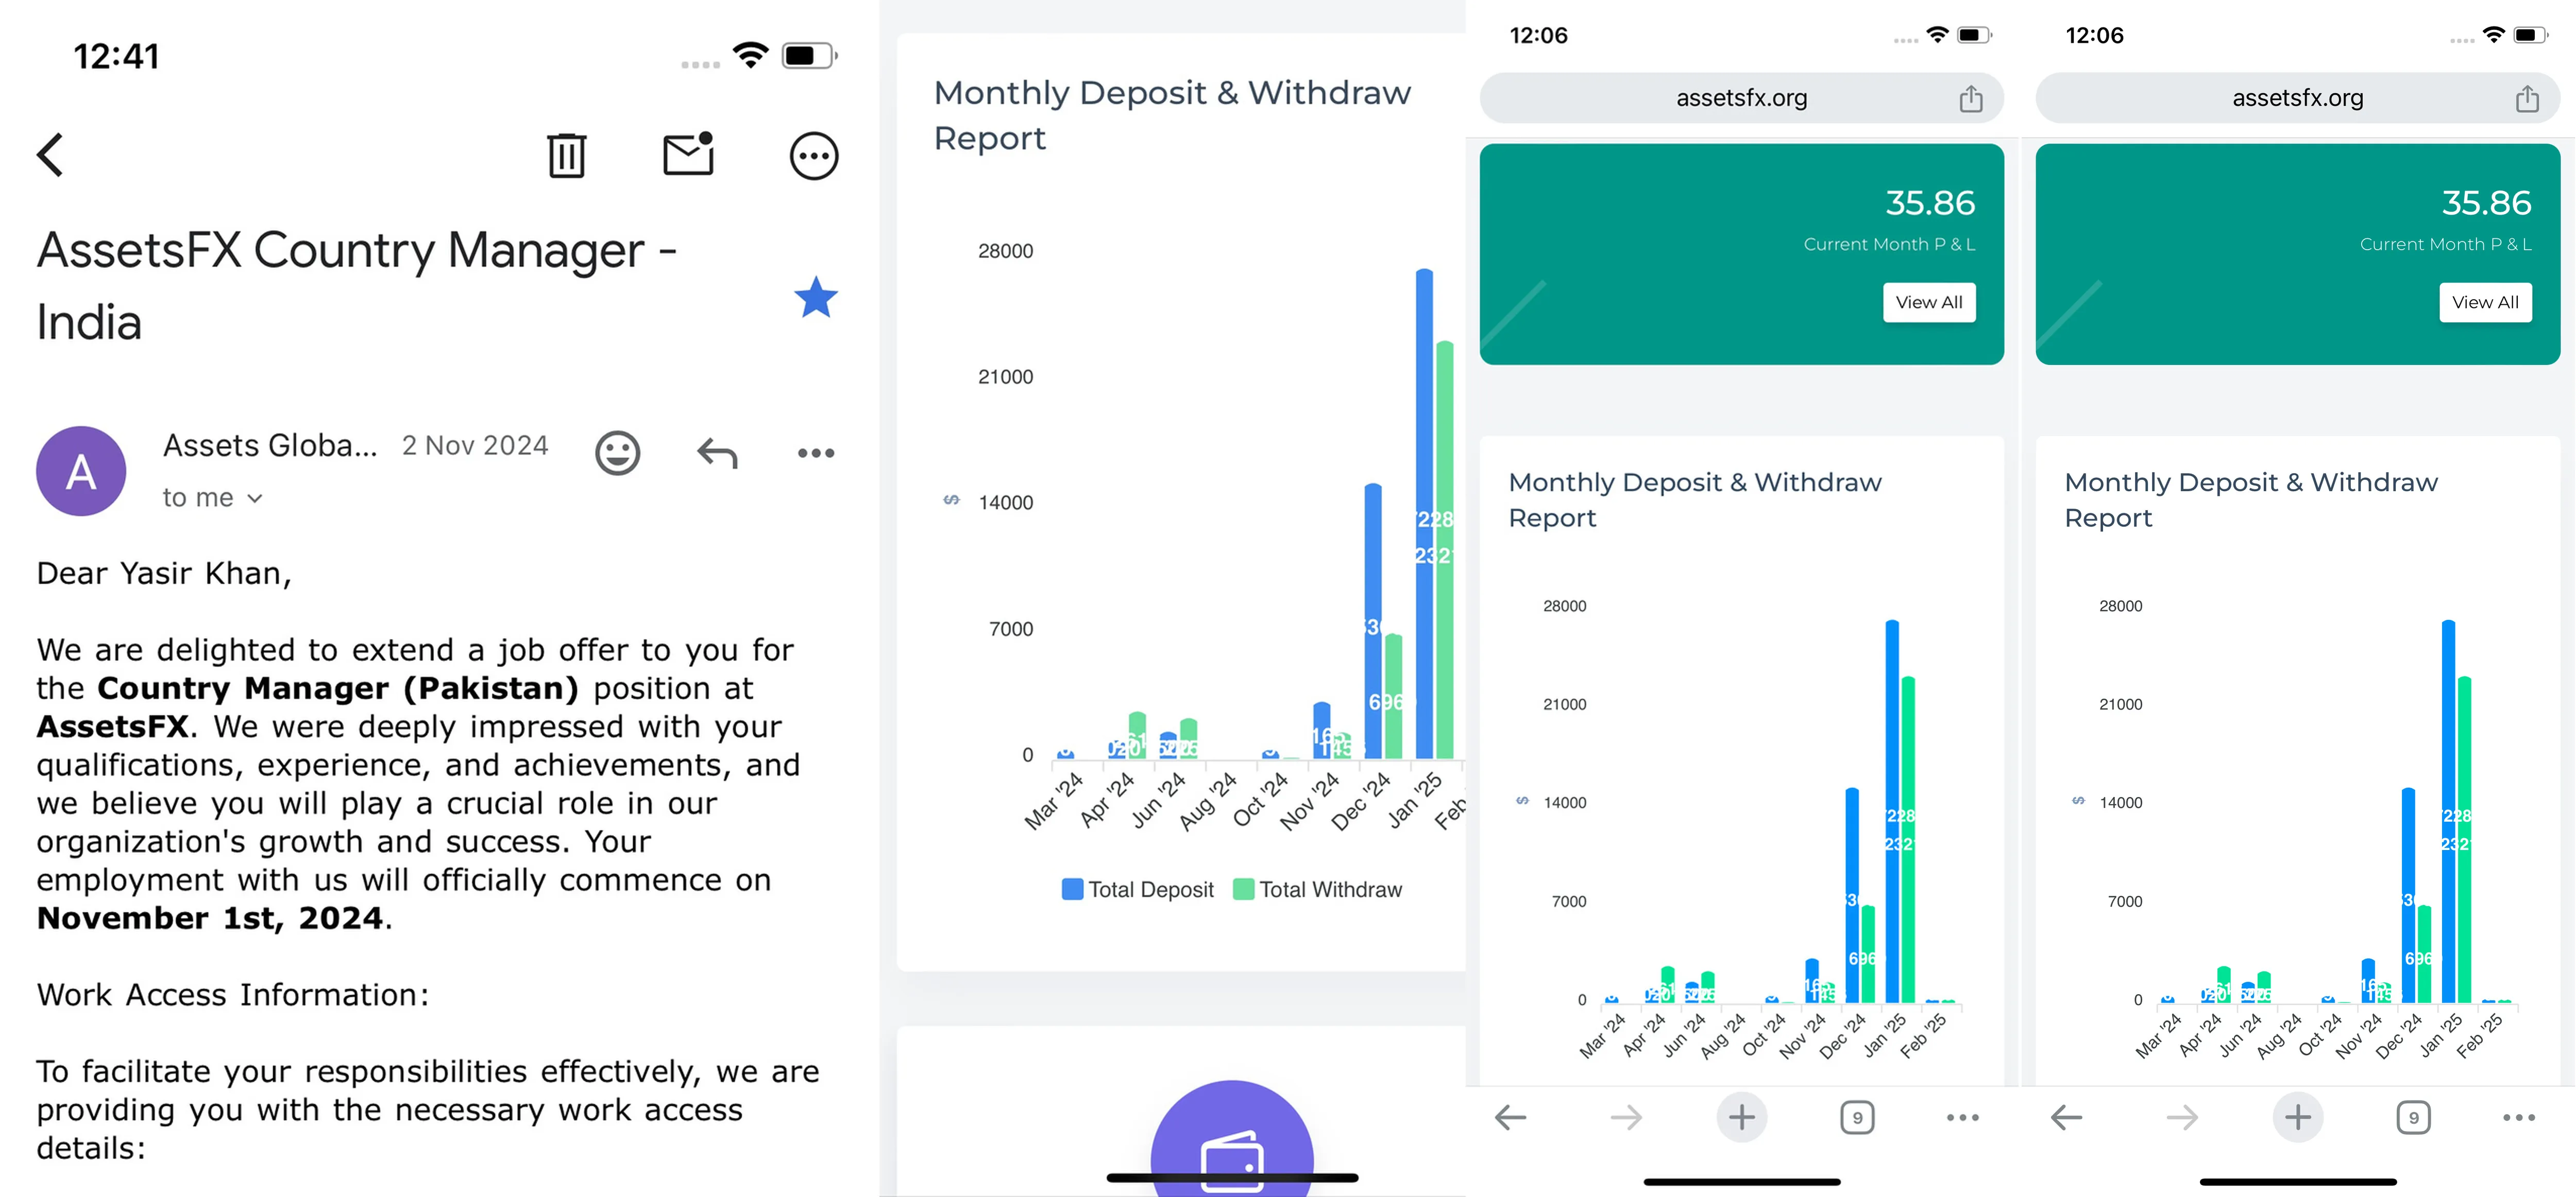
Task: Tap the line "Work Access Information:"
Action: point(233,995)
